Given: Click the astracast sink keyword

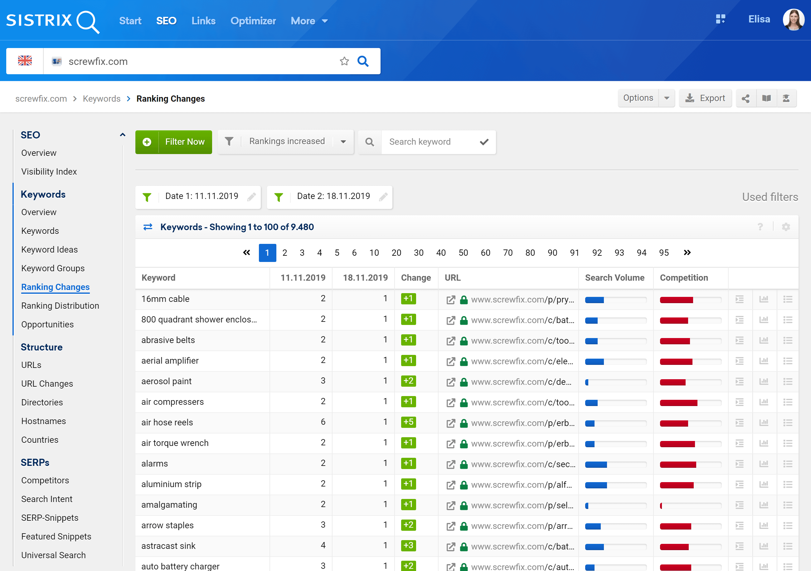Looking at the screenshot, I should 168,546.
